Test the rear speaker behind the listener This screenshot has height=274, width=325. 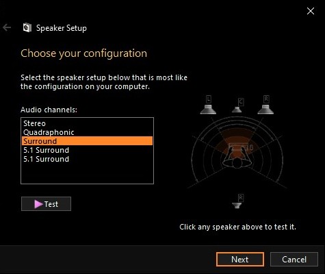[237, 201]
